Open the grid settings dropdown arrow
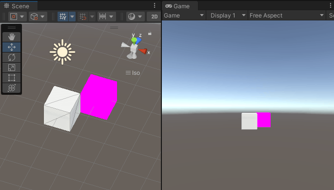The width and height of the screenshot is (334, 190). 72,17
